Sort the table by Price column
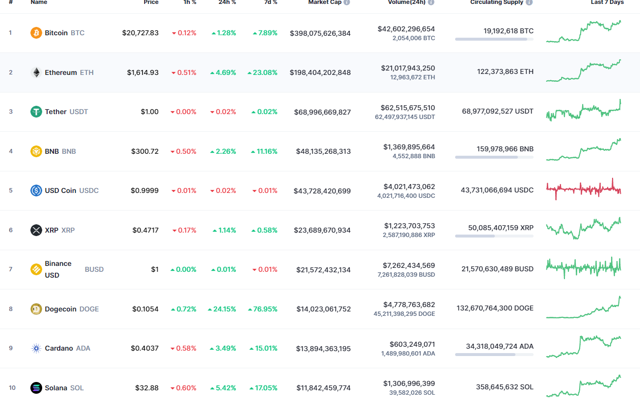Viewport: 640px width, 405px height. click(x=151, y=2)
